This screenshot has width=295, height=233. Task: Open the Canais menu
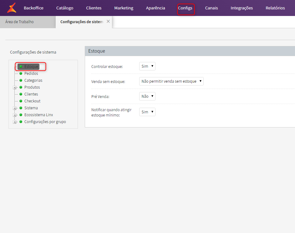(x=211, y=8)
